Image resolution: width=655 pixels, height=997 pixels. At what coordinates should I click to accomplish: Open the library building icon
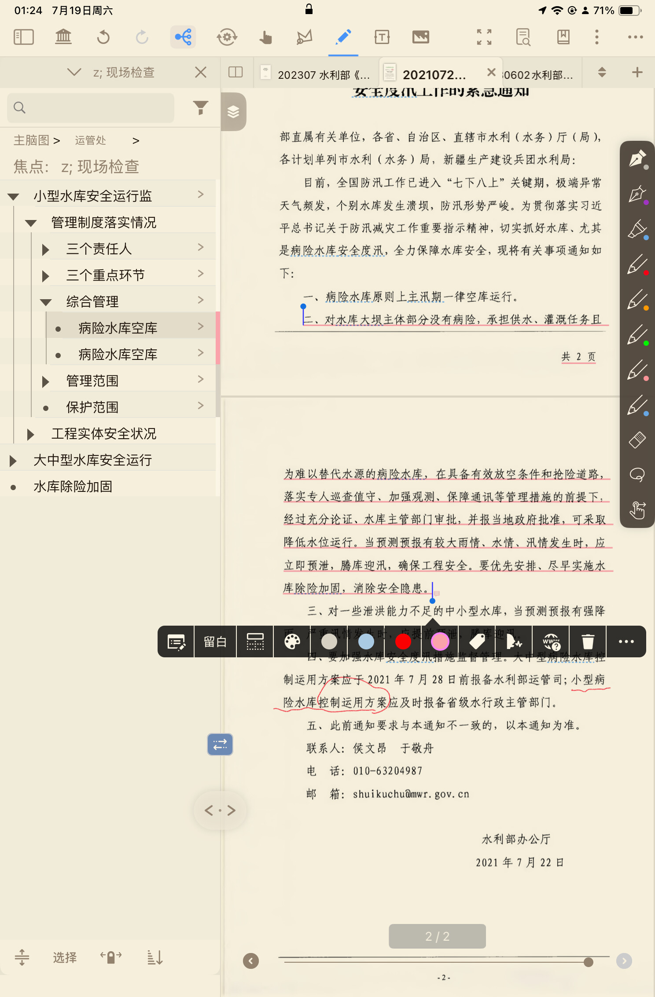63,37
